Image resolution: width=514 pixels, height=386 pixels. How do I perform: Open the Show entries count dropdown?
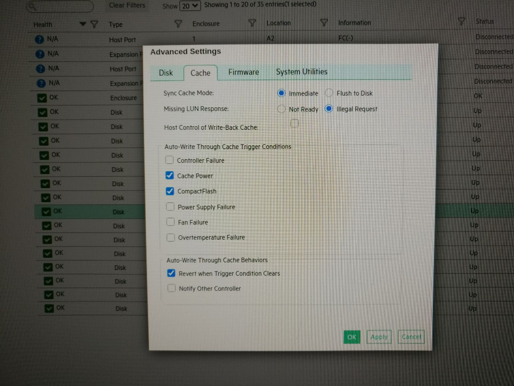point(190,6)
